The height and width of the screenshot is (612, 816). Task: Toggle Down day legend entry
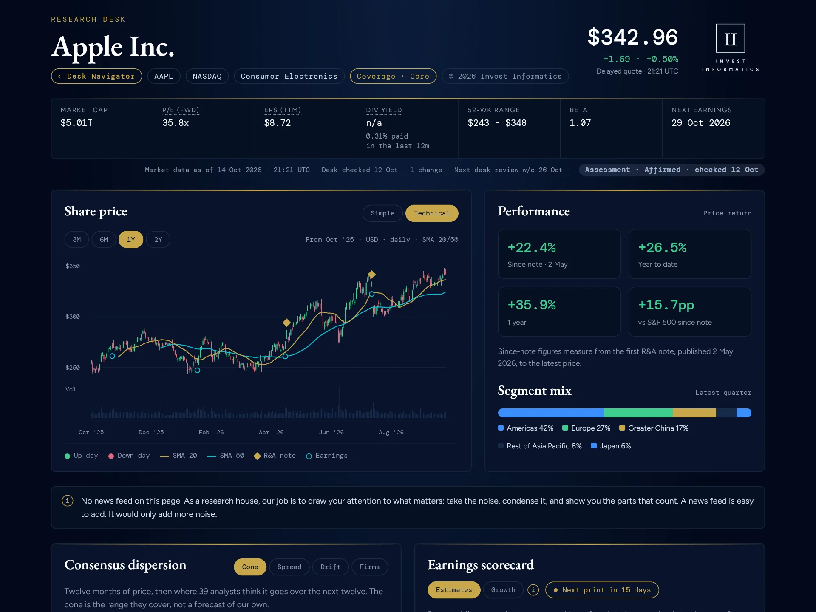pos(129,456)
